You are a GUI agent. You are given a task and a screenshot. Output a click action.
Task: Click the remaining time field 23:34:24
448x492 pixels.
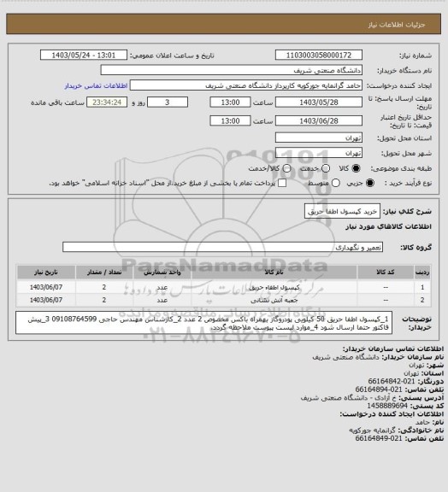pyautogui.click(x=107, y=102)
